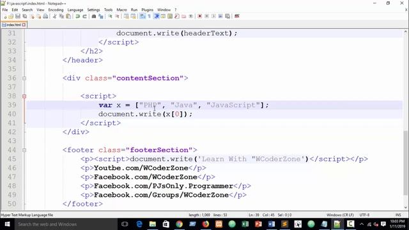
Task: Collapse the div fold marker on line 36
Action: pos(24,78)
